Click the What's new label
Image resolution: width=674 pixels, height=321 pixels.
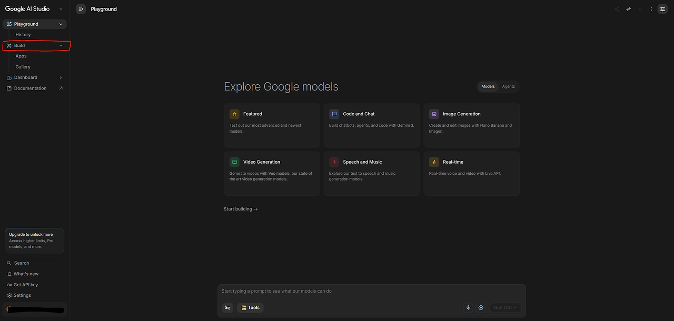[26, 274]
